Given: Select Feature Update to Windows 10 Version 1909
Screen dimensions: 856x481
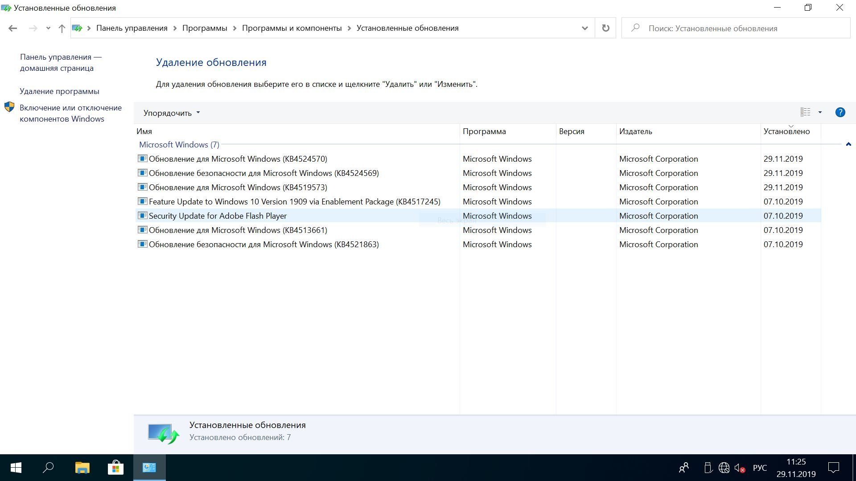Looking at the screenshot, I should click(478, 202).
